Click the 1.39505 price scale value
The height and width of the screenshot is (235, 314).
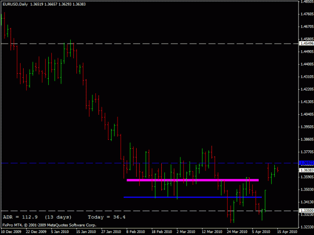pos(307,127)
